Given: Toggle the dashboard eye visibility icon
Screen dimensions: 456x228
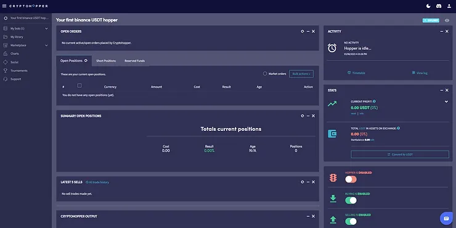Looking at the screenshot, I should click(x=447, y=20).
